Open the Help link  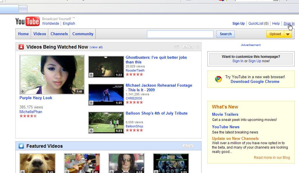click(x=276, y=24)
